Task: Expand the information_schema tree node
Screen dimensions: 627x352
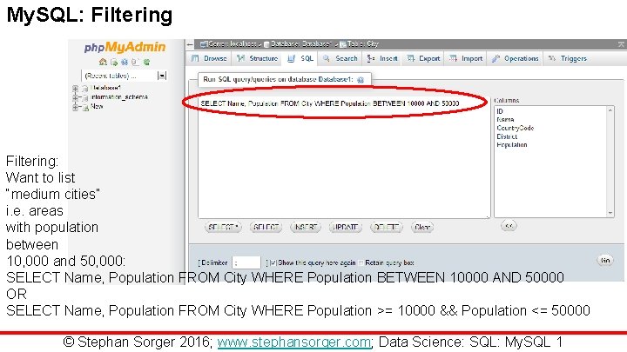Action: coord(75,97)
